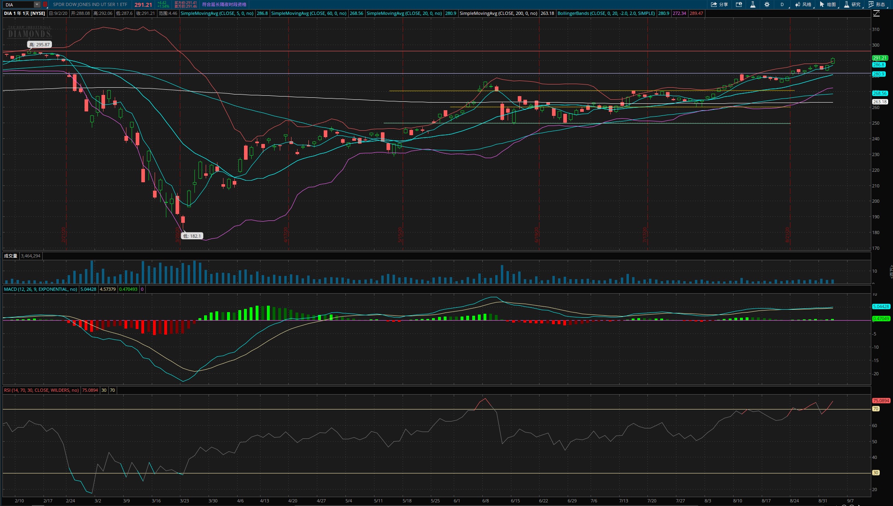Click the MACD (12, 26, 9, EXPONENTIAL) label

coord(40,289)
